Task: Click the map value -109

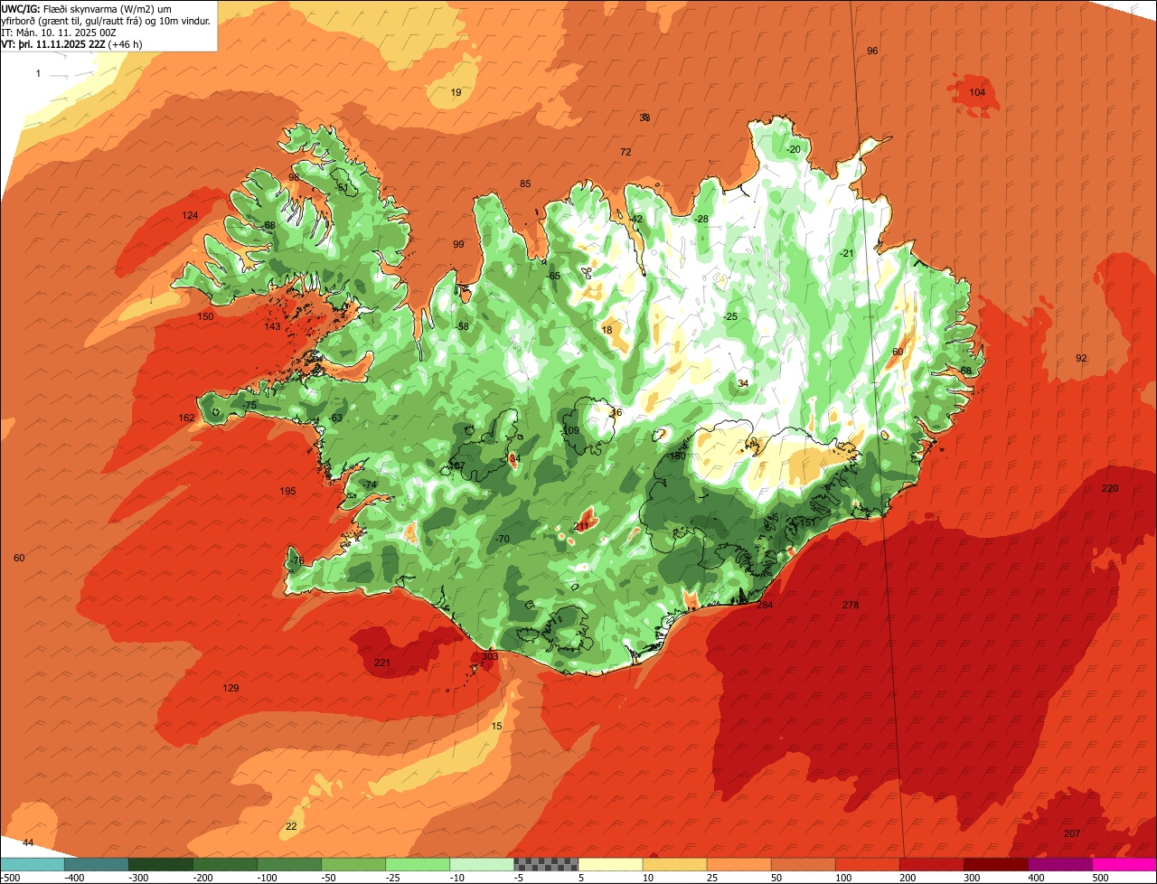Action: 570,430
